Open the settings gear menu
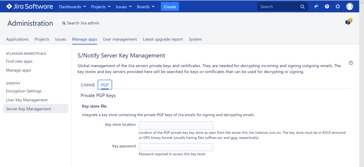Image resolution: width=364 pixels, height=167 pixels. tap(338, 7)
